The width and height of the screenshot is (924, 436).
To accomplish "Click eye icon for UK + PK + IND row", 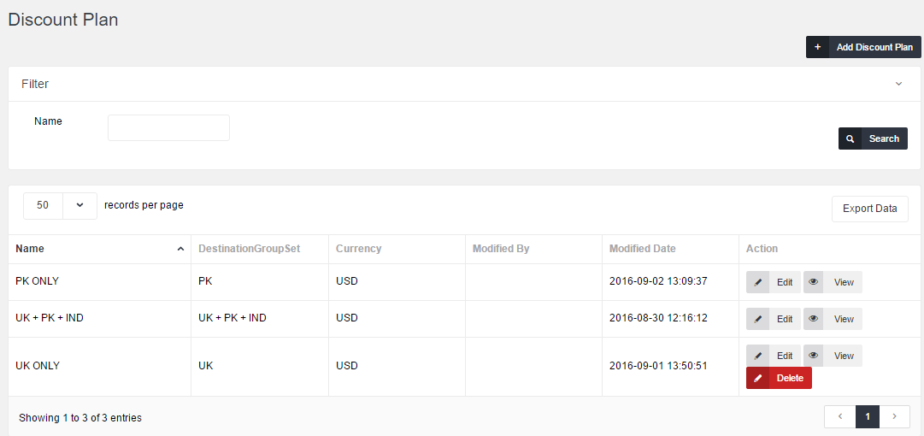I will click(814, 319).
